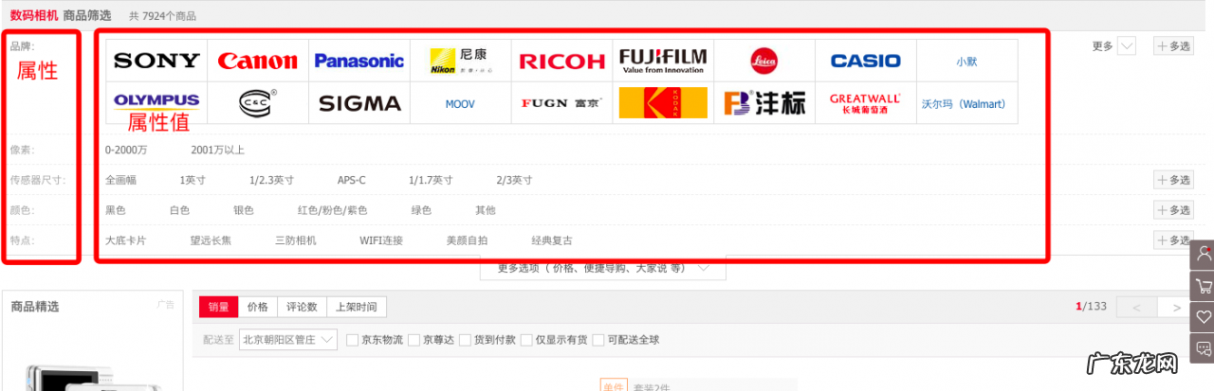Filter sensor size 1英寸
The image size is (1214, 391).
click(193, 180)
